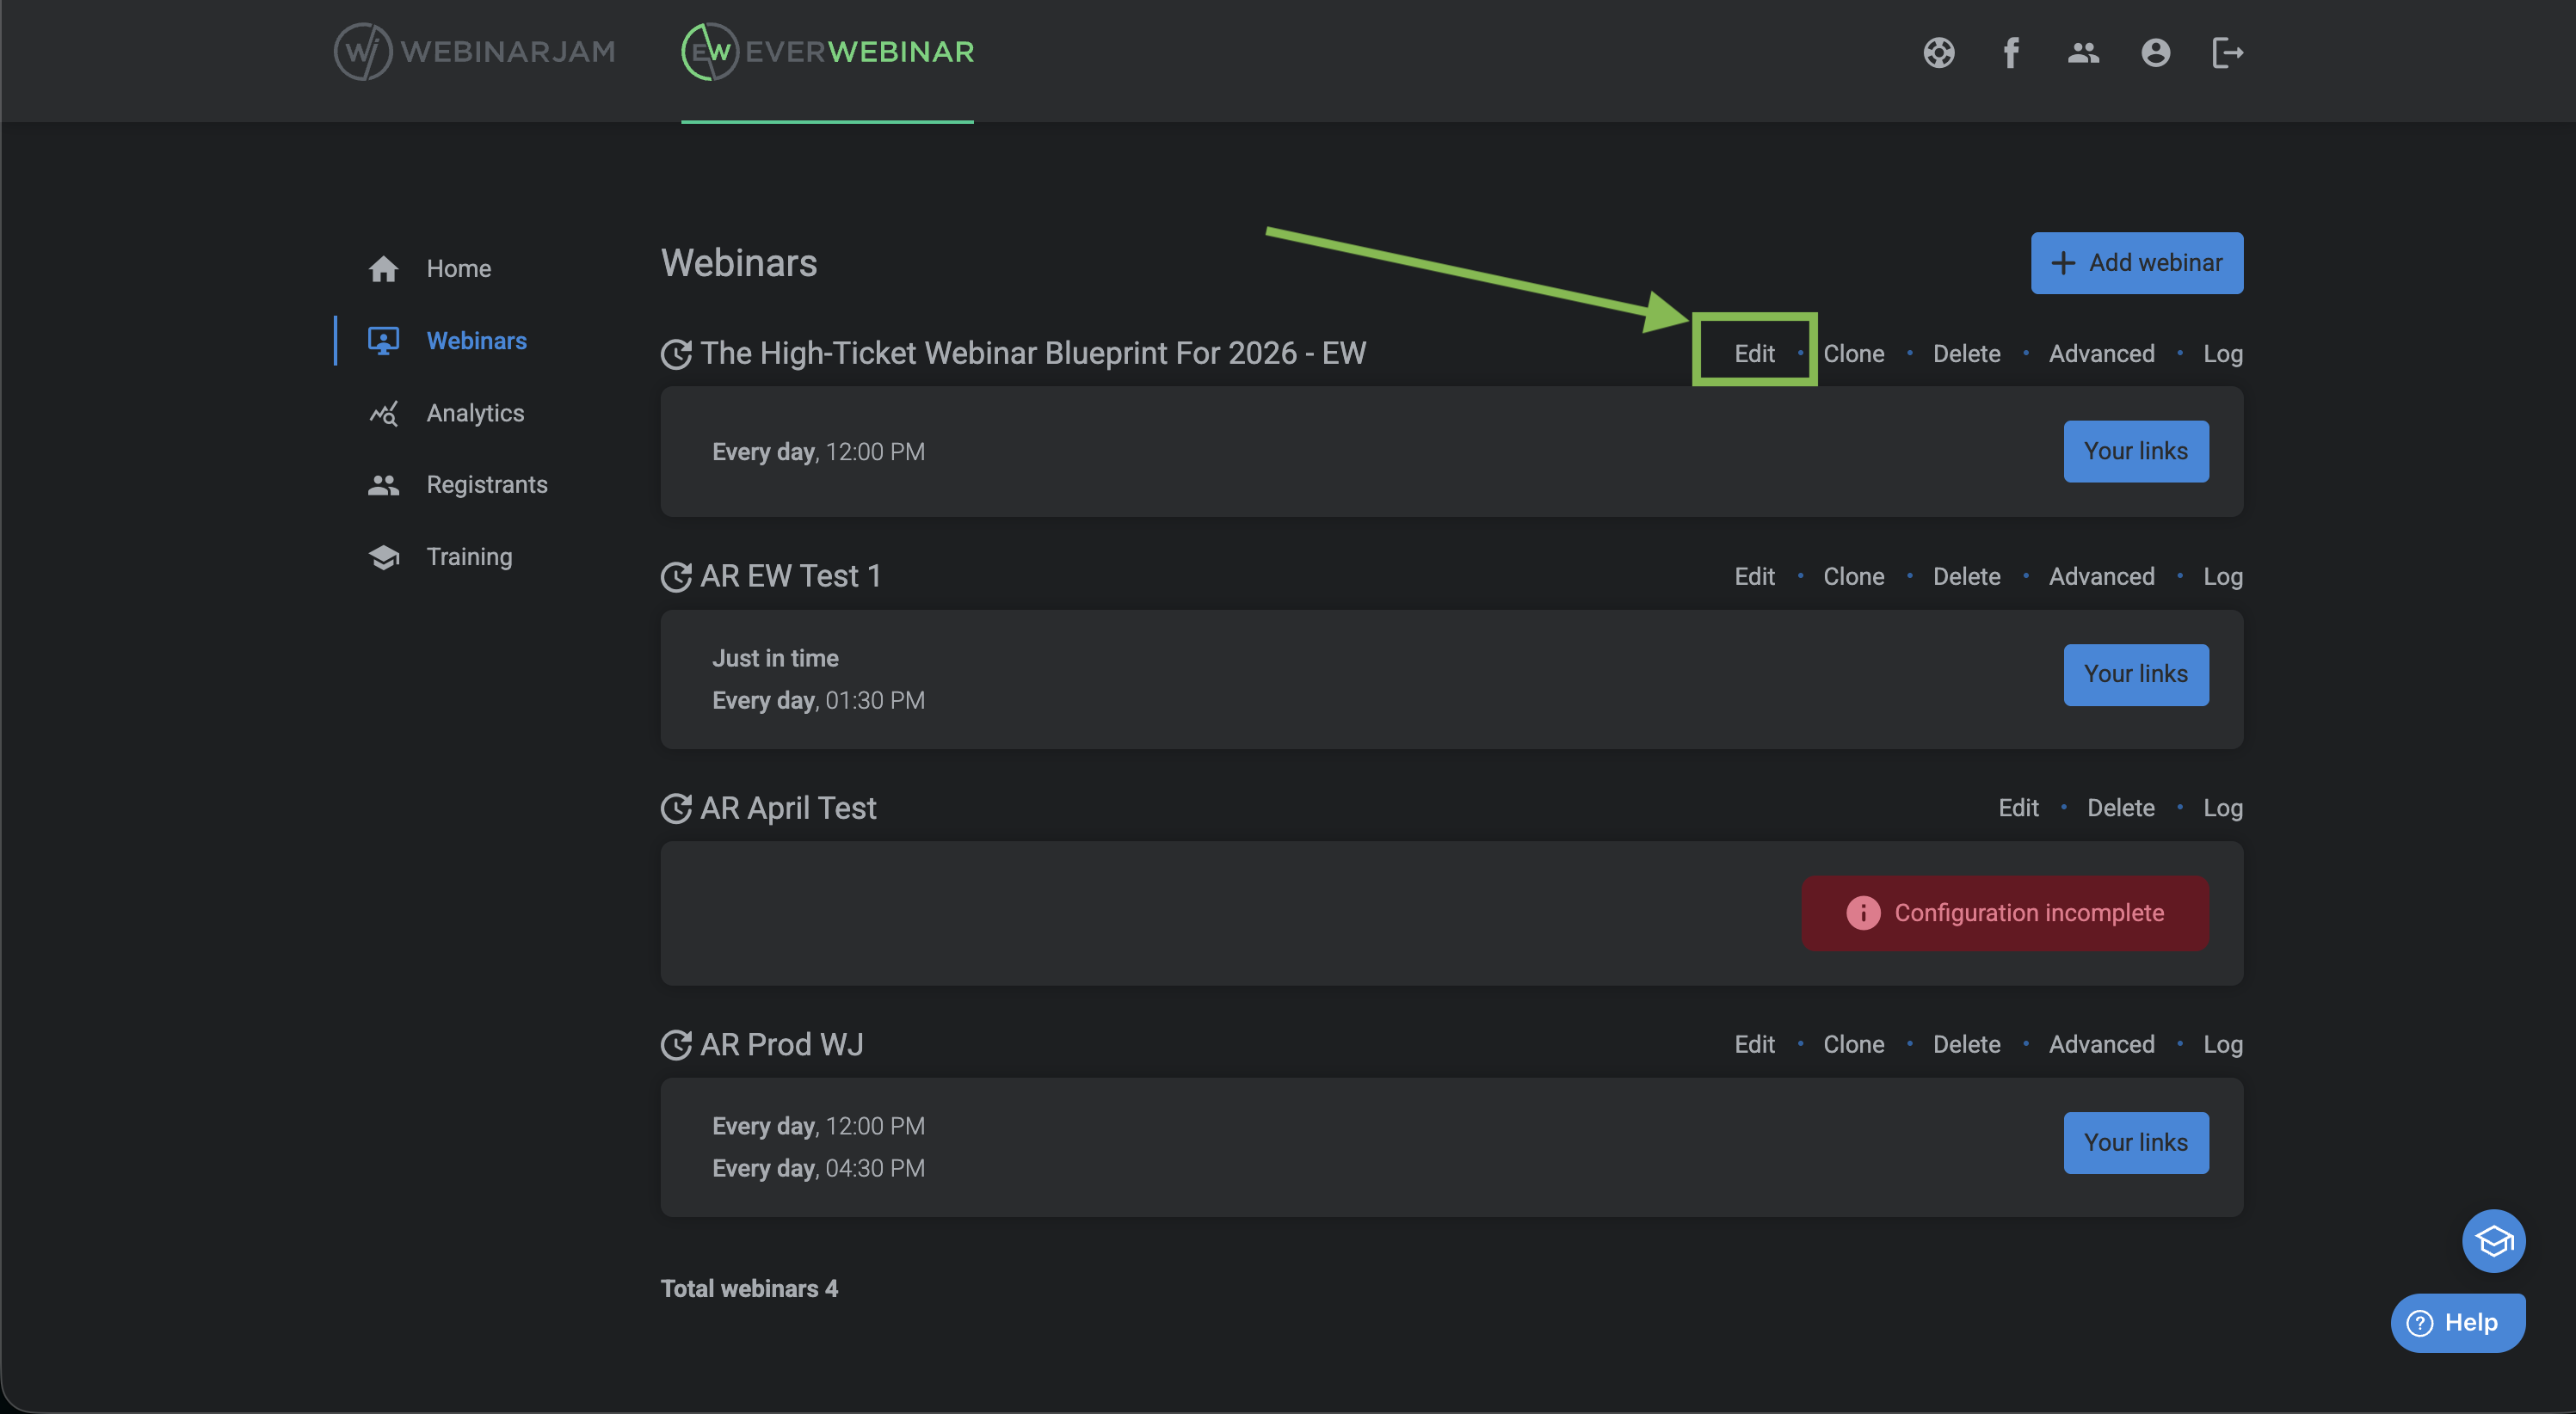This screenshot has width=2576, height=1414.
Task: Click the Add webinar button
Action: coord(2136,263)
